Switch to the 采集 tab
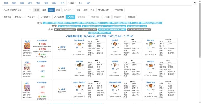 46,3
